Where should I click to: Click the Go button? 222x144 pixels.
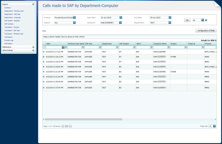(x=187, y=20)
